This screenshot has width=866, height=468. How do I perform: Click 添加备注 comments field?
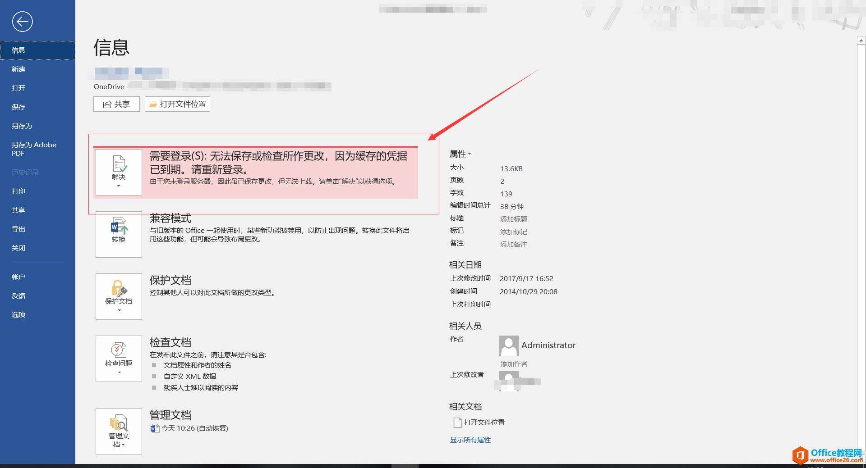pyautogui.click(x=514, y=245)
